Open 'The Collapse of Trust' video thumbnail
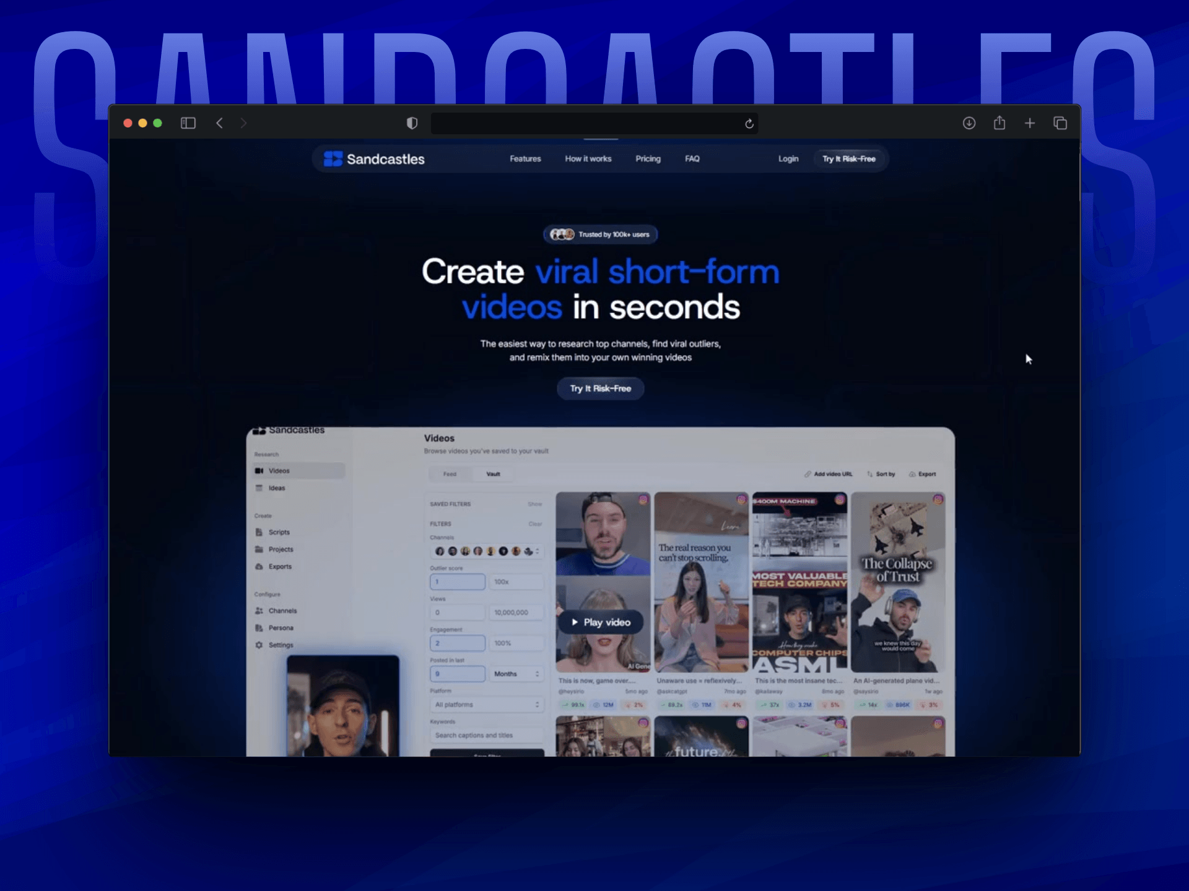This screenshot has height=891, width=1189. (899, 582)
